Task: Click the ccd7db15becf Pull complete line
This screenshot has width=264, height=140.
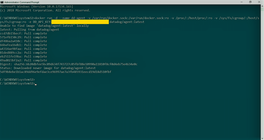Action: pos(23,33)
